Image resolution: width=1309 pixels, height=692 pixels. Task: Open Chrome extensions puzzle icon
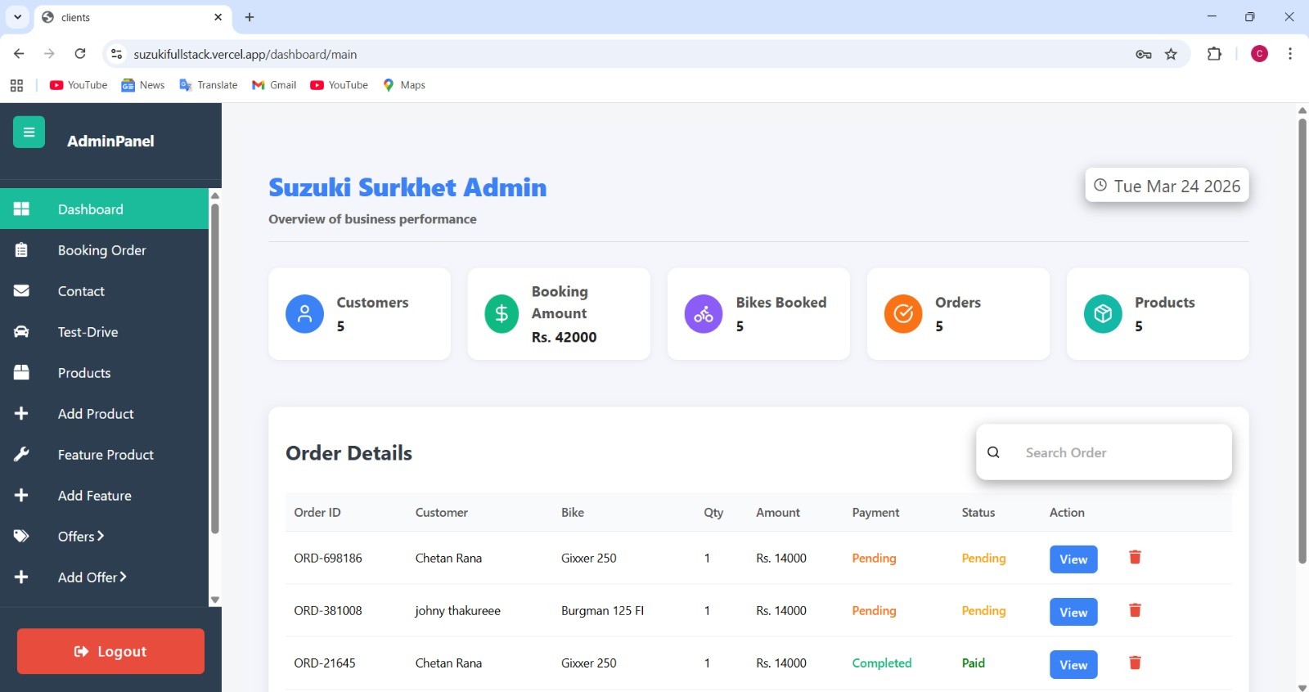click(x=1214, y=54)
